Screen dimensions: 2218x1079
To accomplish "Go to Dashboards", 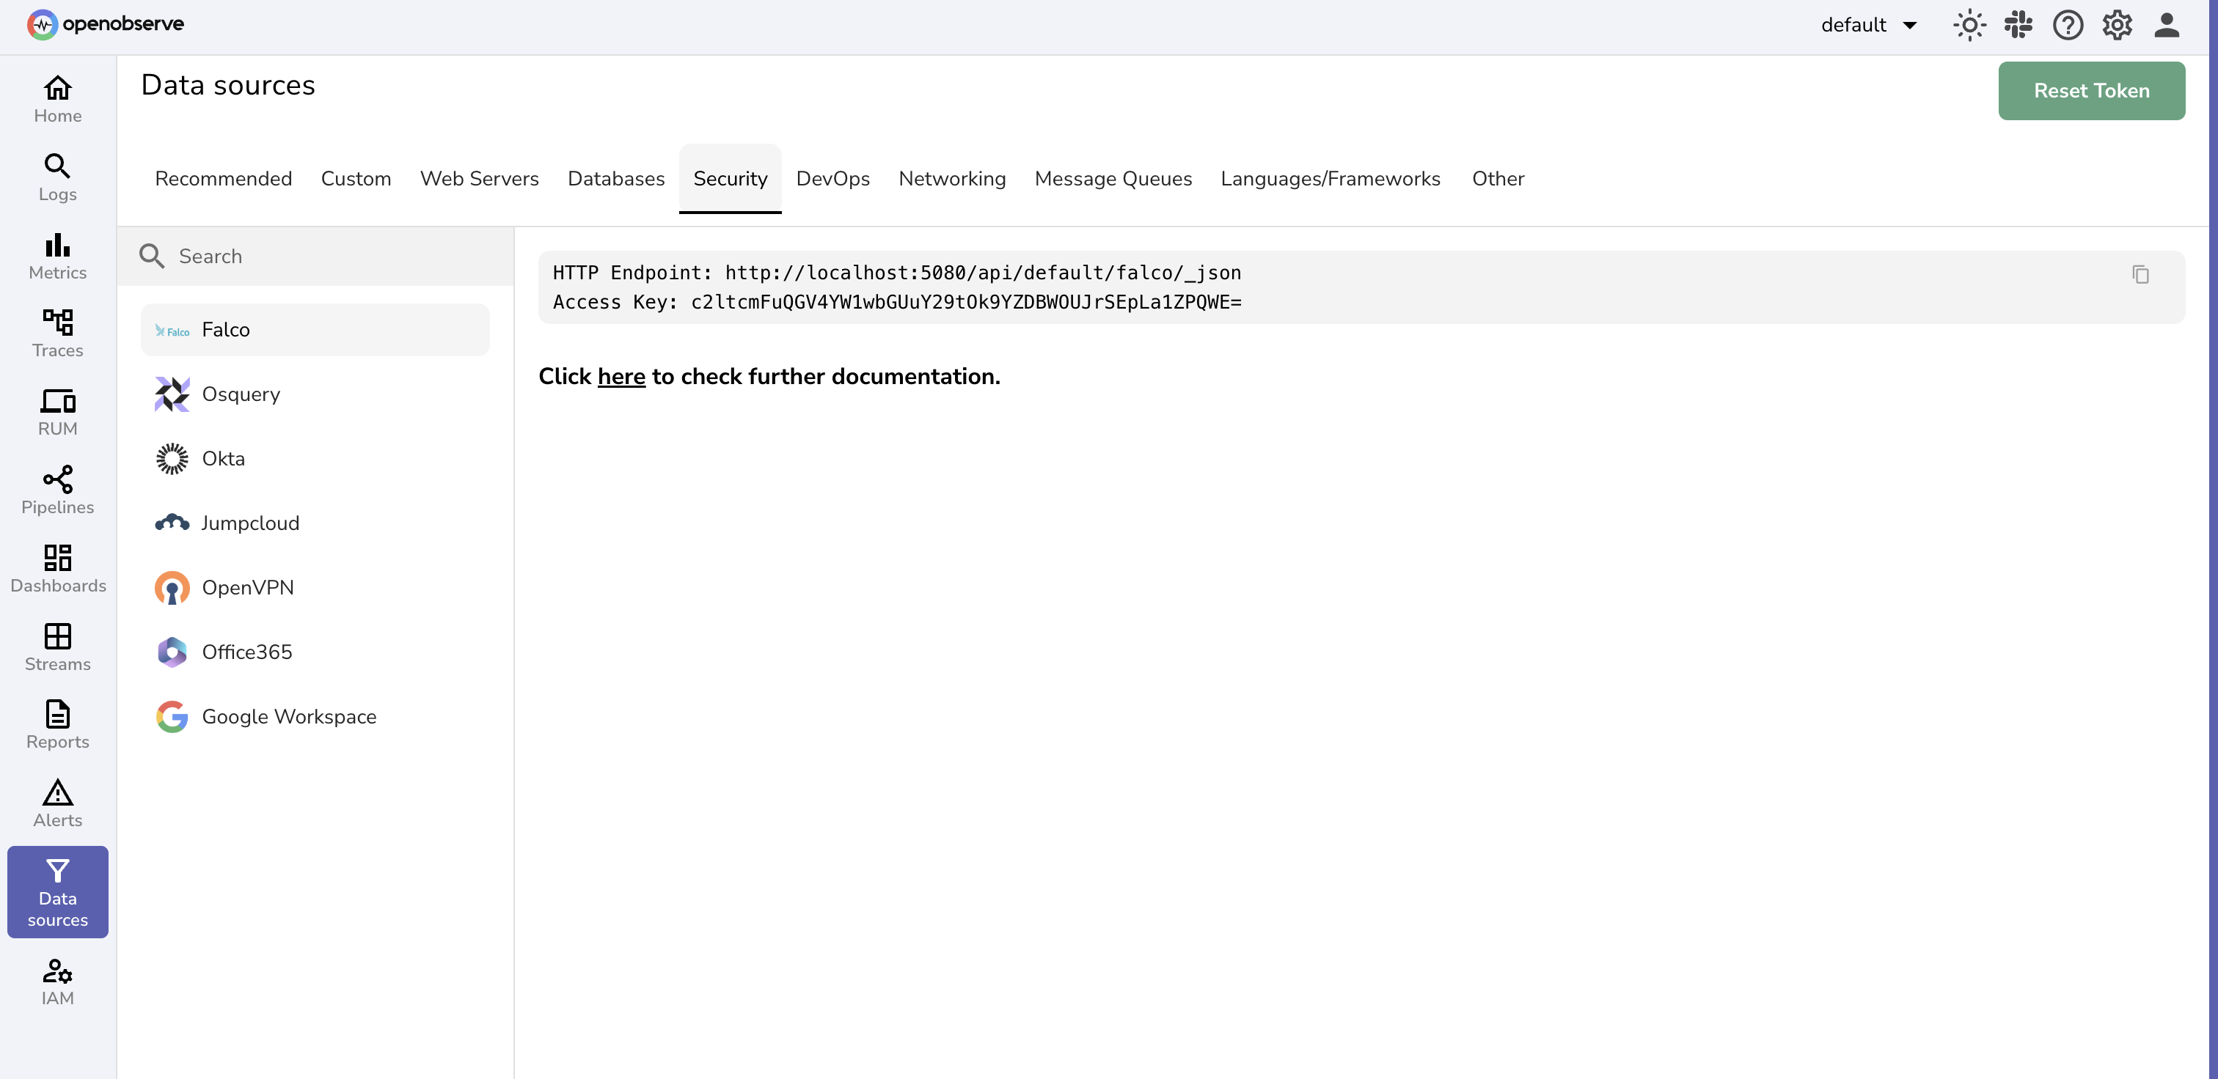I will [x=56, y=567].
